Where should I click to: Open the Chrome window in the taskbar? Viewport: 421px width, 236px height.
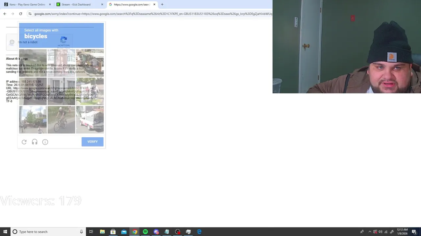(135, 232)
